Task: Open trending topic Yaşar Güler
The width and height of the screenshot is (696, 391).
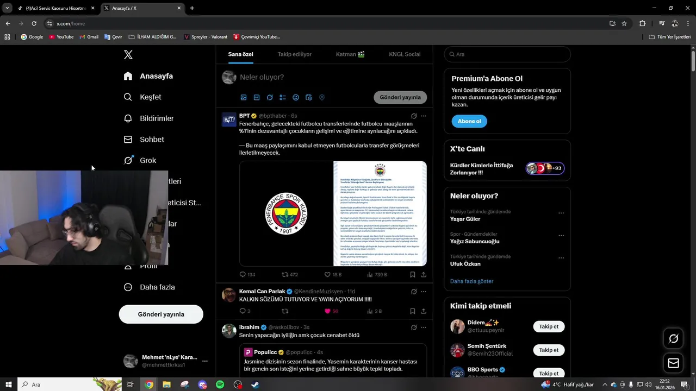Action: point(465,219)
